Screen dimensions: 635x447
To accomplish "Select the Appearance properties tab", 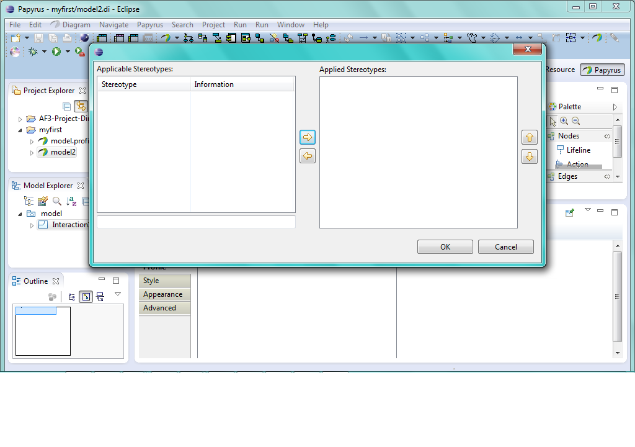I will (163, 295).
